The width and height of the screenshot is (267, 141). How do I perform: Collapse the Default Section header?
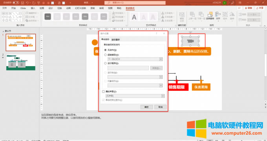point(3,31)
